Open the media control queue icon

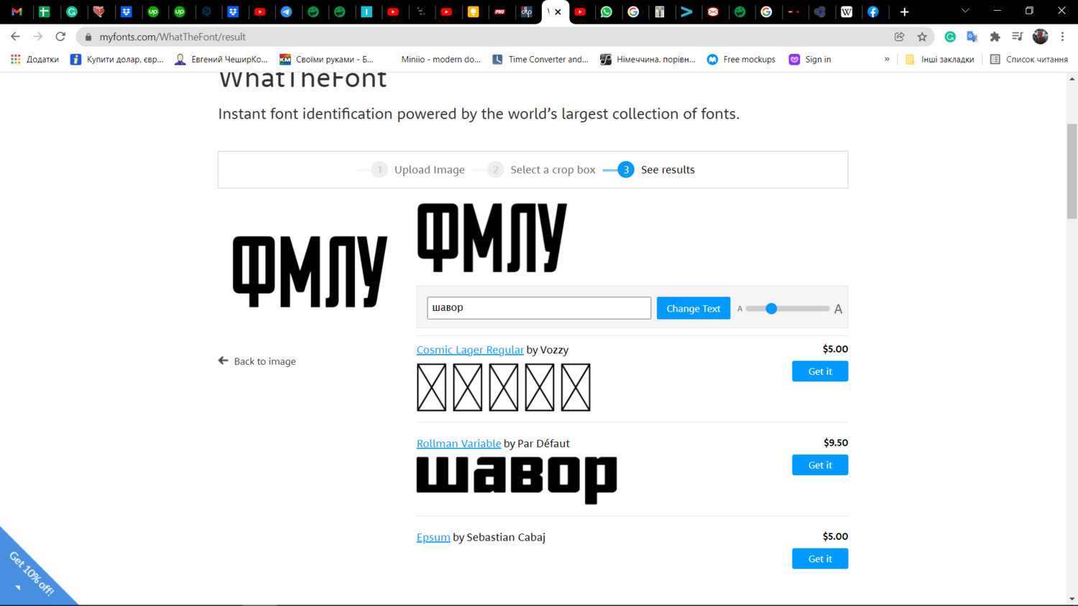(x=1017, y=37)
